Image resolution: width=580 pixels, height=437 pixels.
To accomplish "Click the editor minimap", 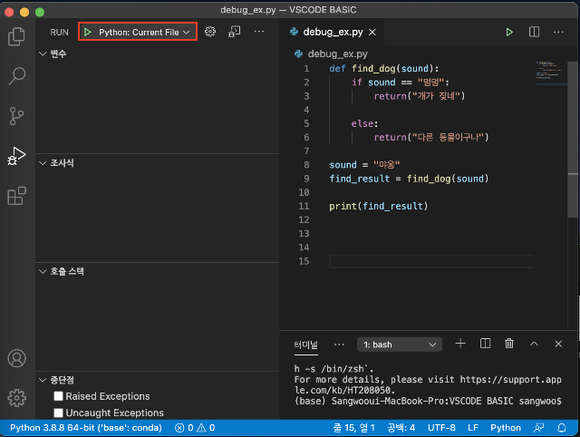I will [x=551, y=73].
